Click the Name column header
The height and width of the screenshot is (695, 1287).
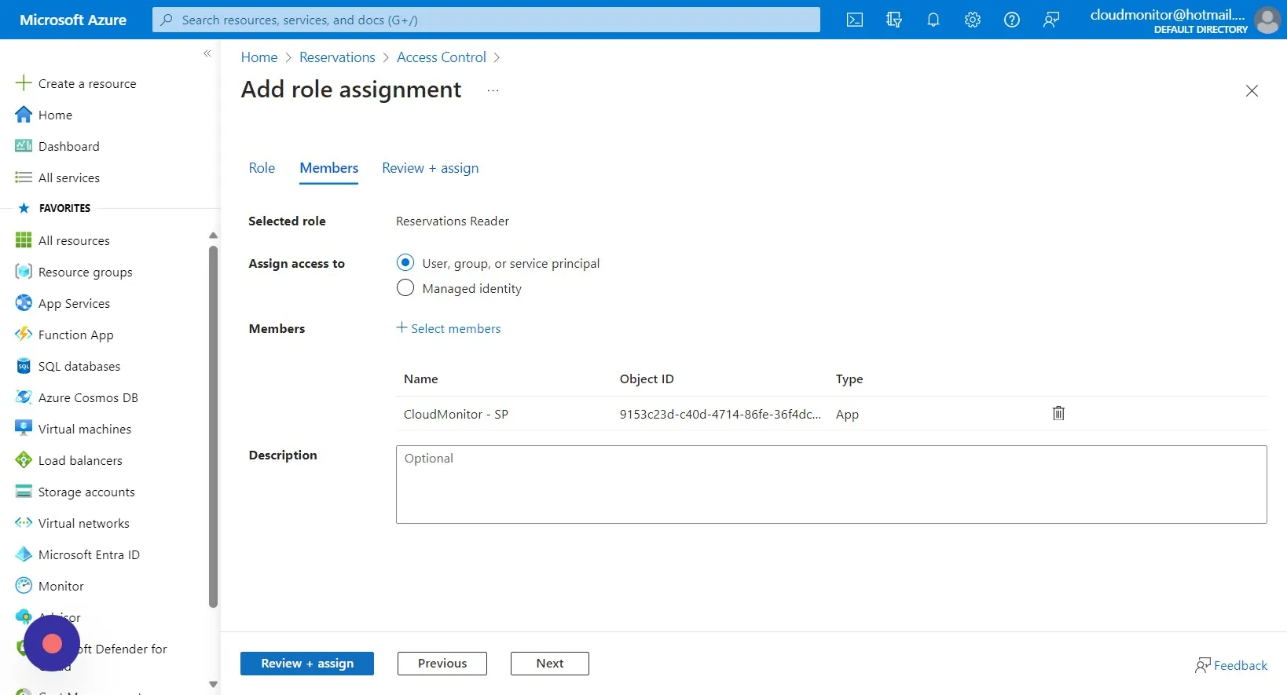coord(421,379)
